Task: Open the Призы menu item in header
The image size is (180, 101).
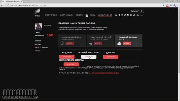Action: pos(93,15)
